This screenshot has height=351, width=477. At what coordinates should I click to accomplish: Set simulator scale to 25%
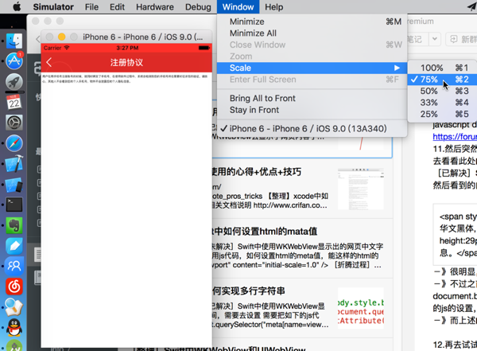(443, 115)
